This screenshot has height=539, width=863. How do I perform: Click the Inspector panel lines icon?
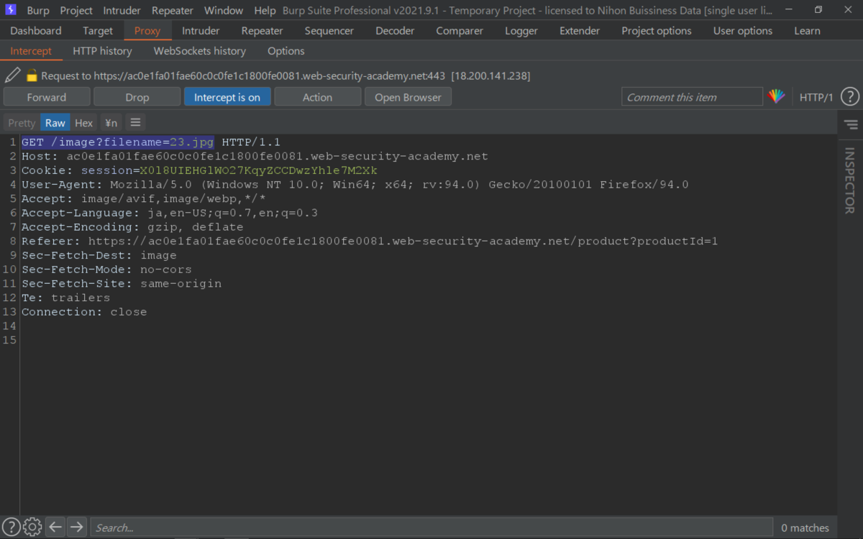click(x=851, y=125)
